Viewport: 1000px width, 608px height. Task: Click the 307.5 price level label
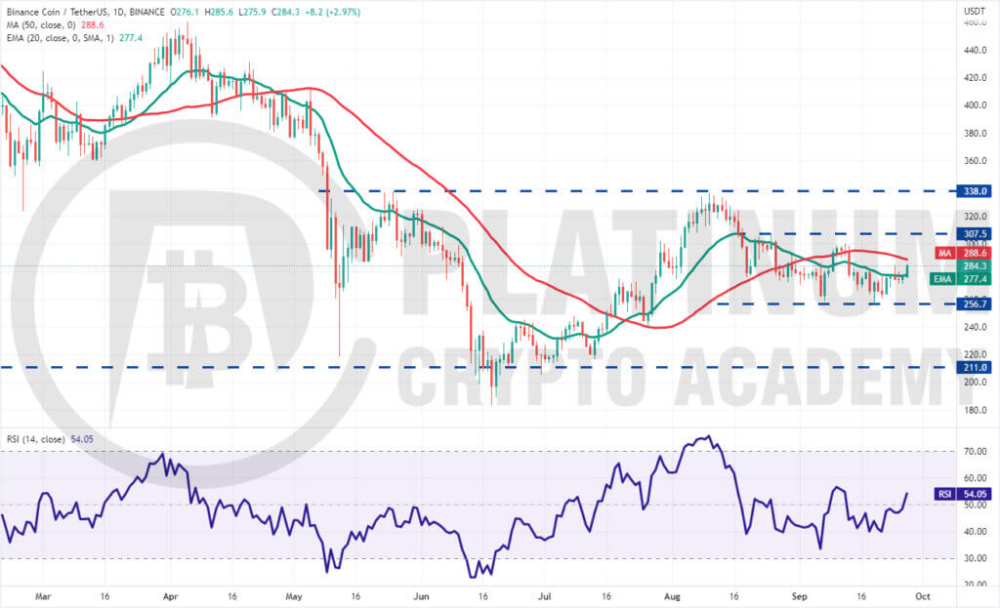pyautogui.click(x=975, y=234)
